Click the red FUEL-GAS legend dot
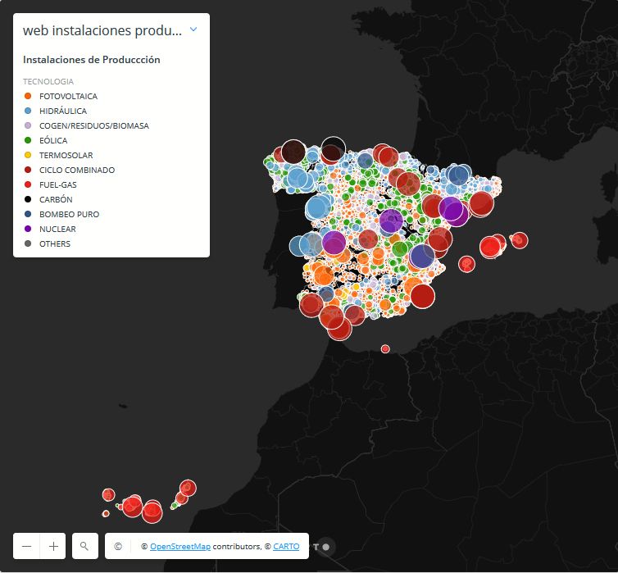 [28, 184]
